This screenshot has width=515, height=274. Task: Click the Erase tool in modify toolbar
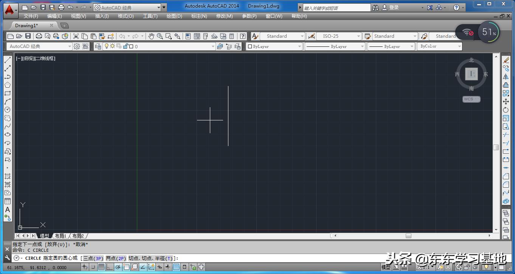506,60
